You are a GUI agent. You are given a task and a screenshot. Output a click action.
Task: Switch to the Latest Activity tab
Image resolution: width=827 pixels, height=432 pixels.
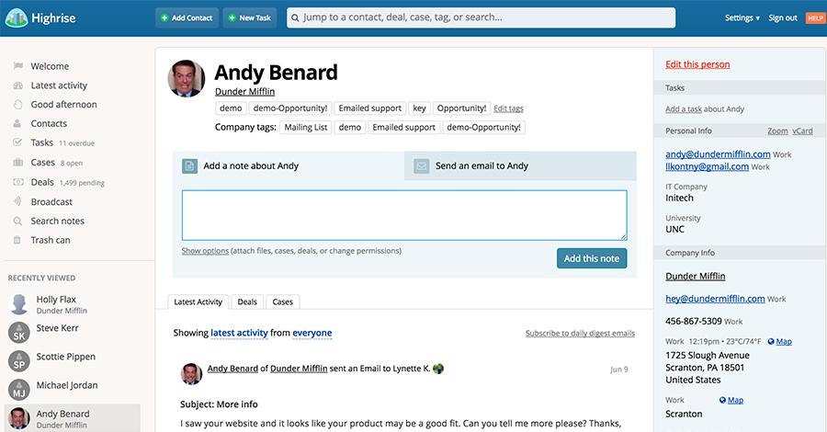pyautogui.click(x=198, y=301)
